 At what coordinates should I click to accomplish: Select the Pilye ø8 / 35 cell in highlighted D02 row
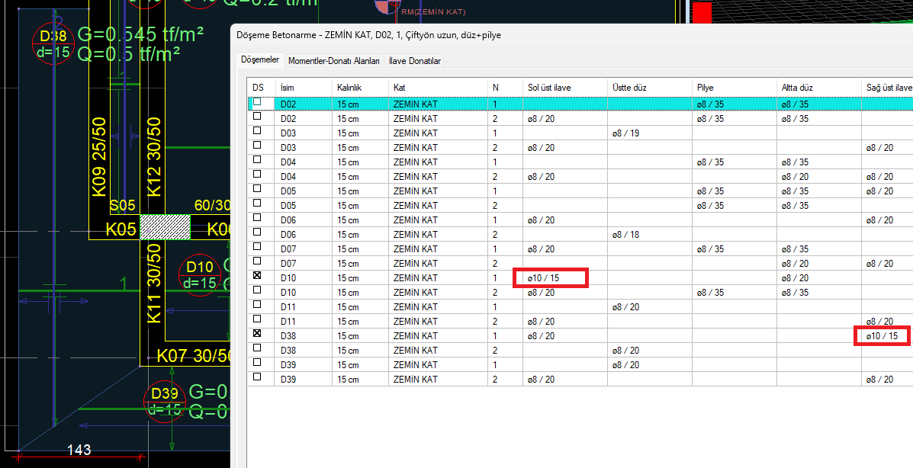[735, 104]
